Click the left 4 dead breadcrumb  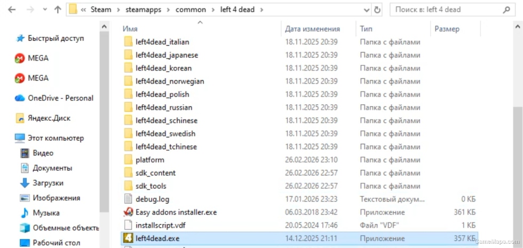pos(237,10)
